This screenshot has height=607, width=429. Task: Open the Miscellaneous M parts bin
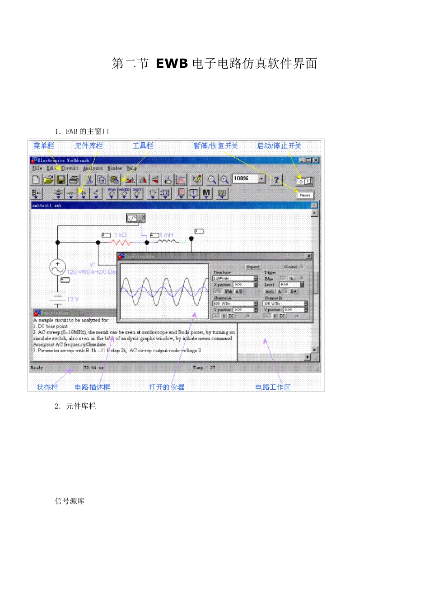(206, 193)
